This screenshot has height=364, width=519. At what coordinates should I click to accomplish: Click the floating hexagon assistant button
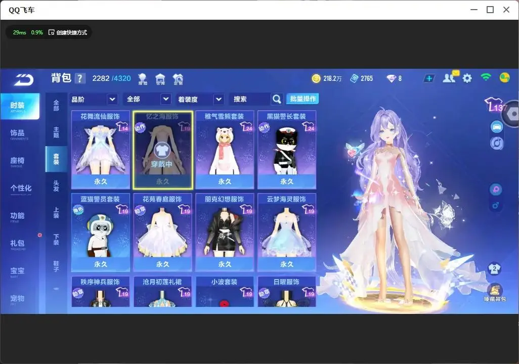512,114
